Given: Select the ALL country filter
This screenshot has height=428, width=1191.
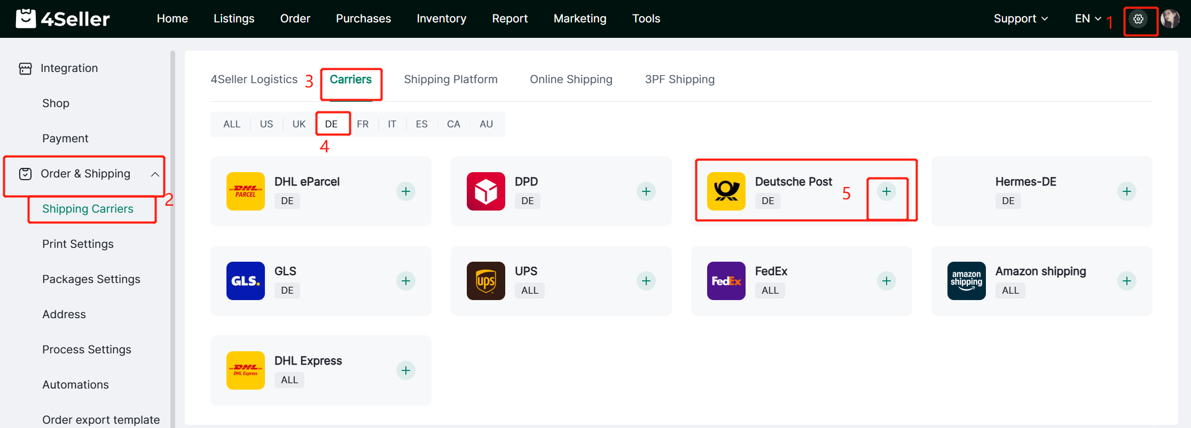Looking at the screenshot, I should 232,124.
